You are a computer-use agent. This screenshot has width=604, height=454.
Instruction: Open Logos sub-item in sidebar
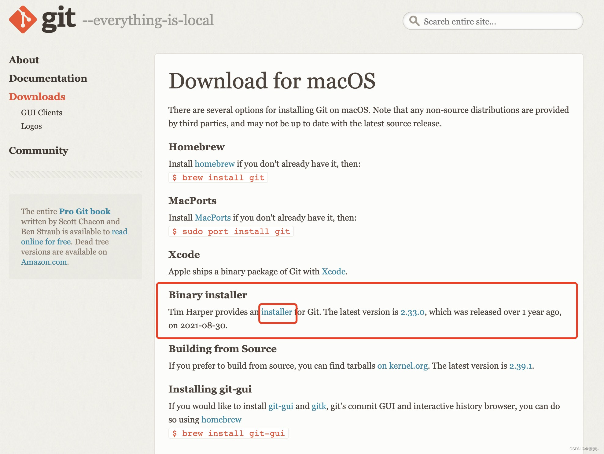tap(31, 126)
